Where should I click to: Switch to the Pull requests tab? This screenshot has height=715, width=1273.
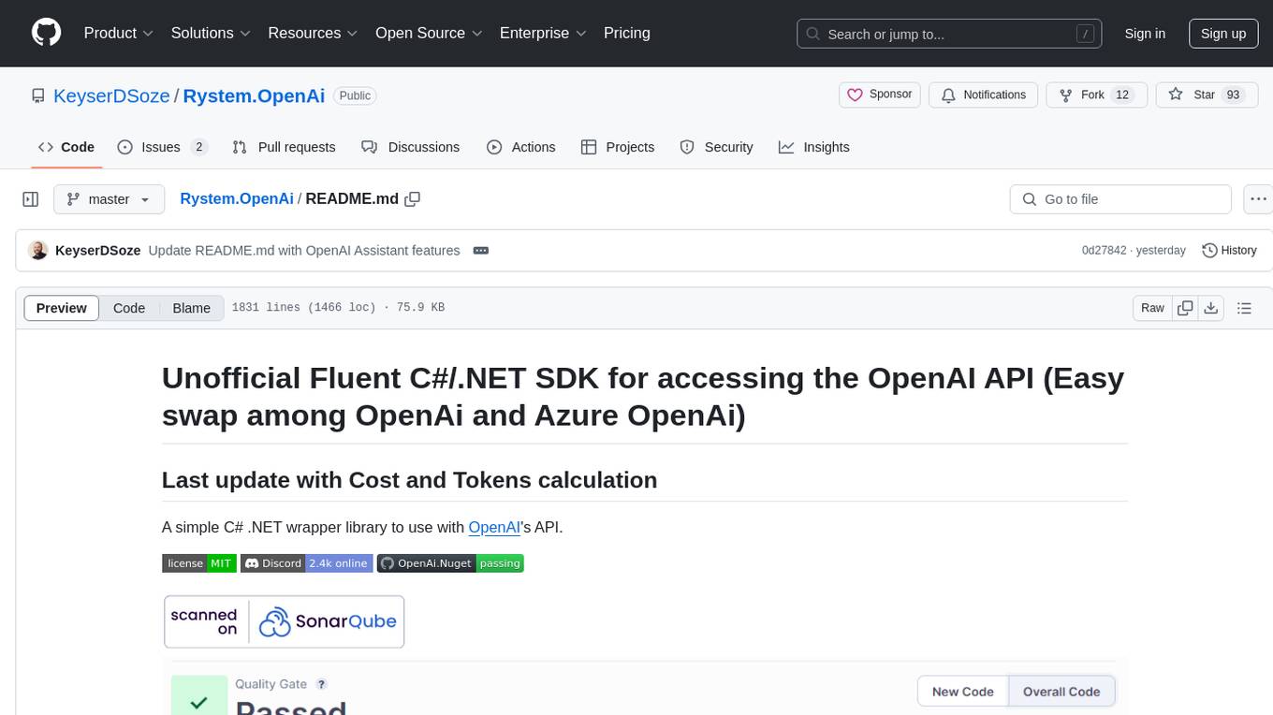(284, 147)
